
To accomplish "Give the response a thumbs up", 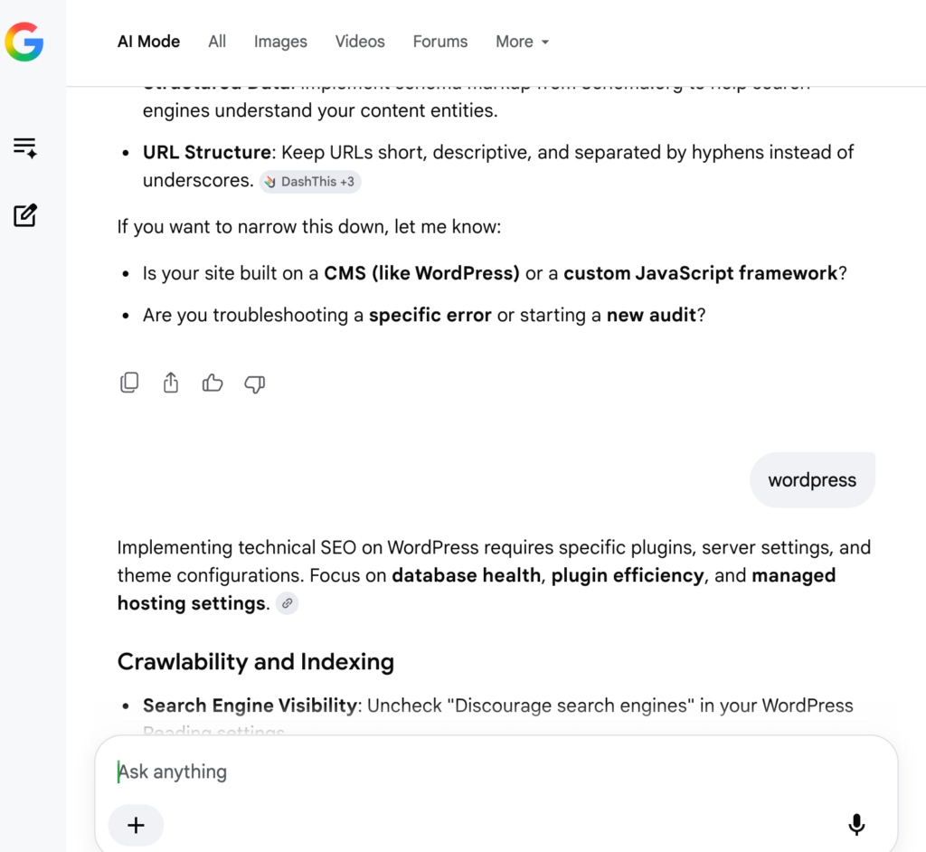I will tap(213, 383).
